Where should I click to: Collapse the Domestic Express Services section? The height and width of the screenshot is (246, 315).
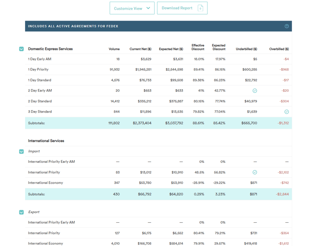(22, 49)
